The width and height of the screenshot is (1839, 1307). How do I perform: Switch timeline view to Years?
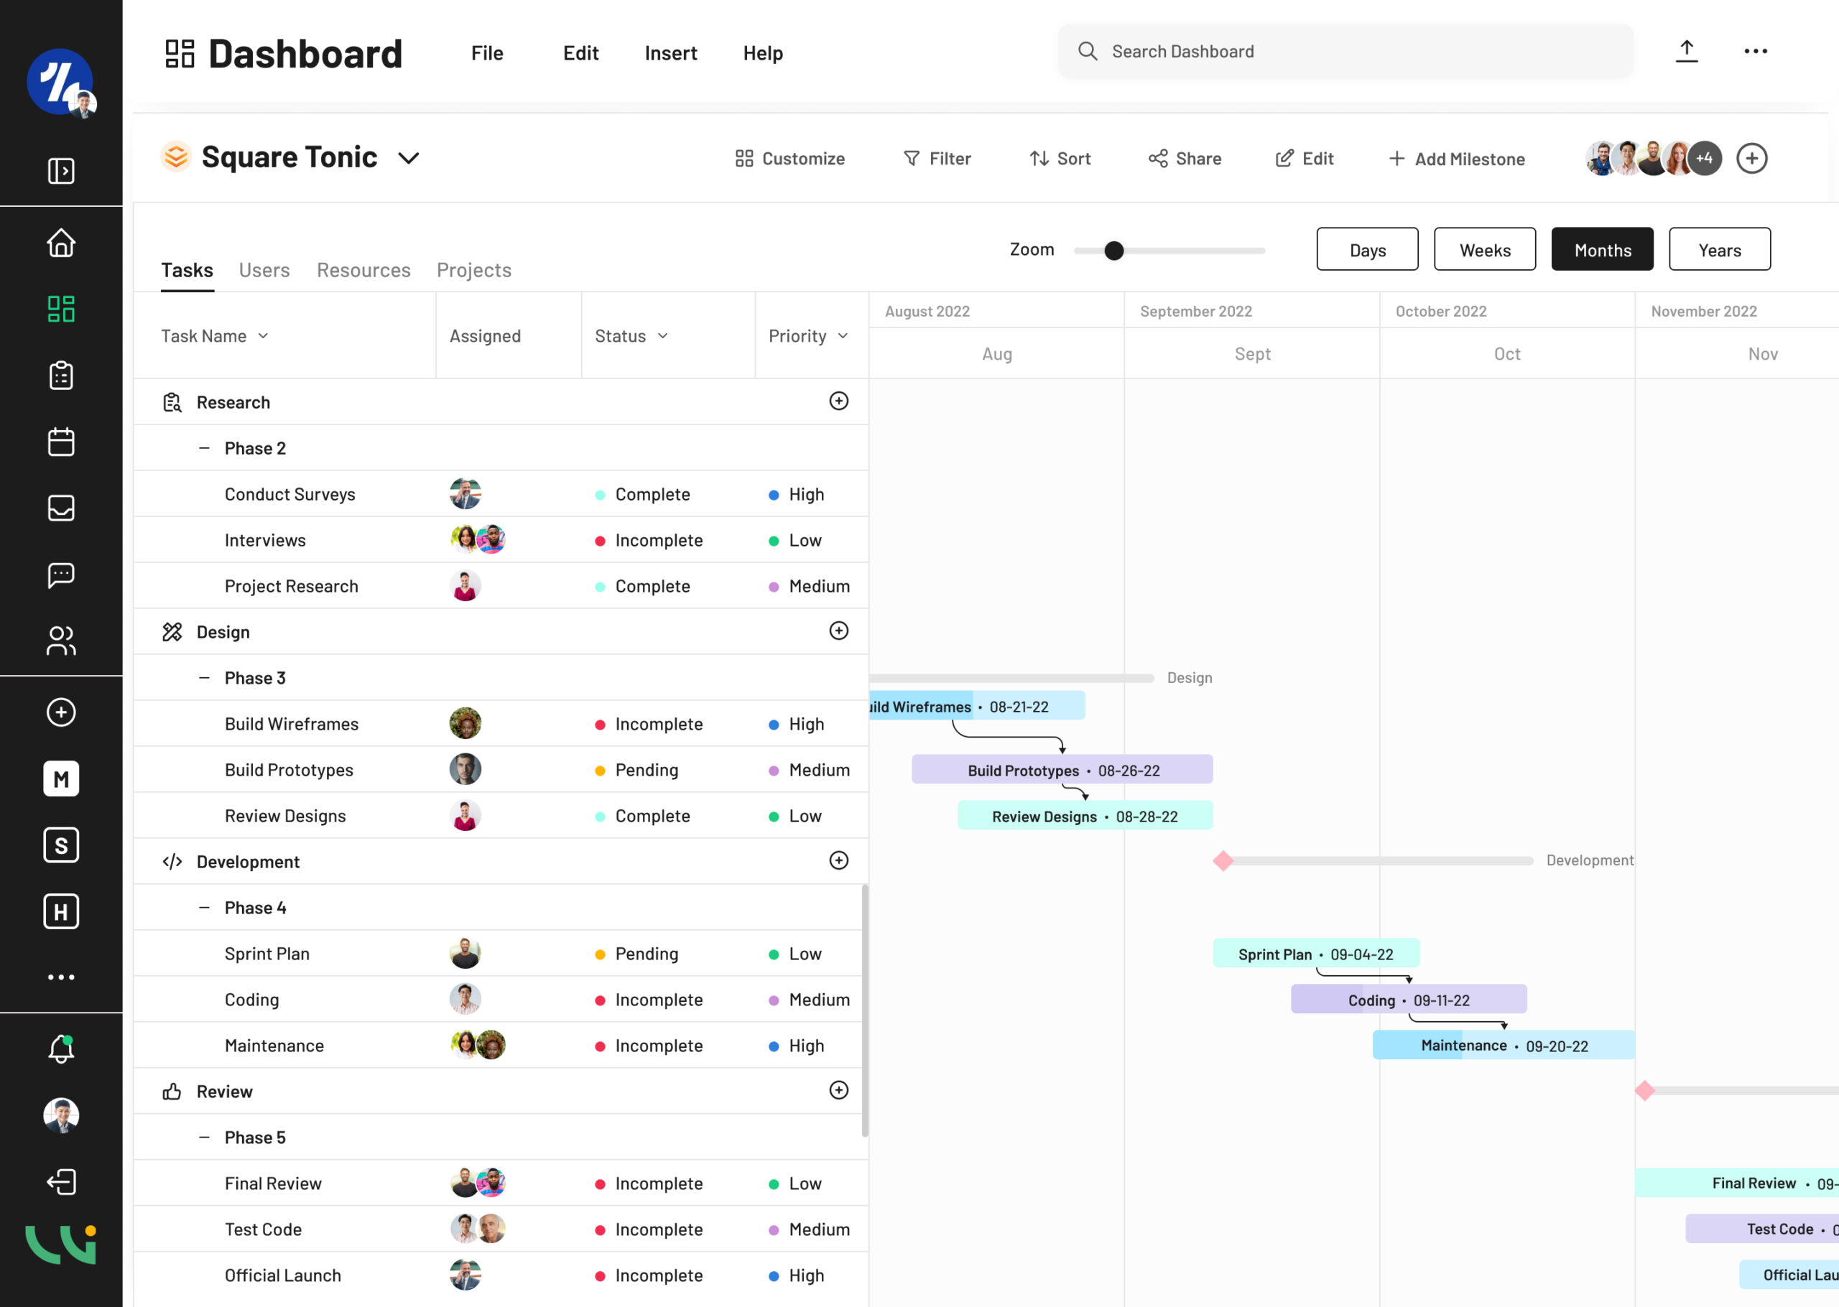coord(1719,249)
